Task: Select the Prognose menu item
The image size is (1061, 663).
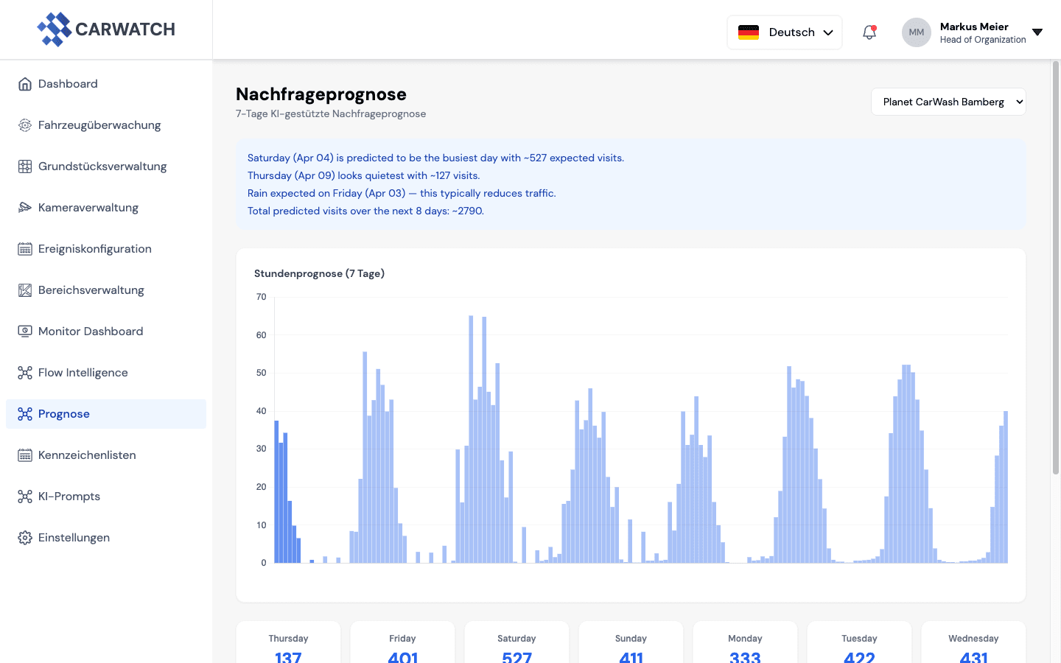Action: 64,414
